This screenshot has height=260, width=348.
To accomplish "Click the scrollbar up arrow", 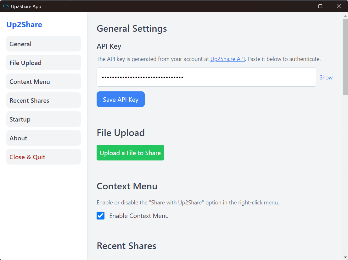I will [345, 16].
